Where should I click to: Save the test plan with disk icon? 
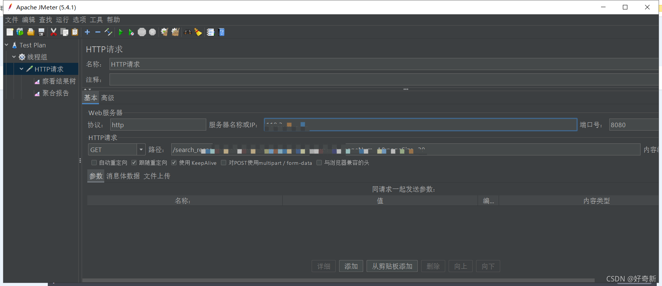click(x=41, y=32)
